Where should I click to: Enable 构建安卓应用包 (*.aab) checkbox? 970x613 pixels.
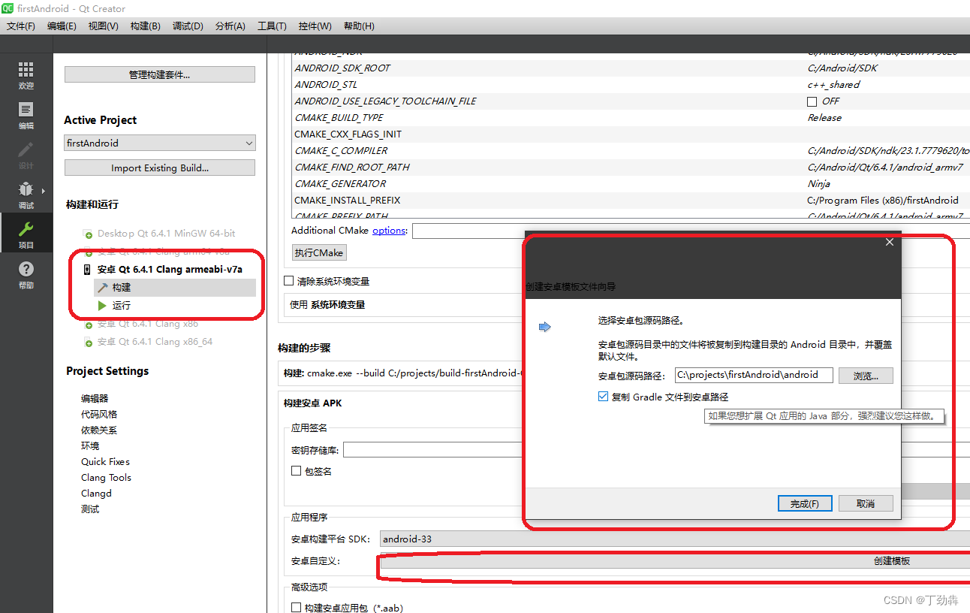click(x=297, y=608)
